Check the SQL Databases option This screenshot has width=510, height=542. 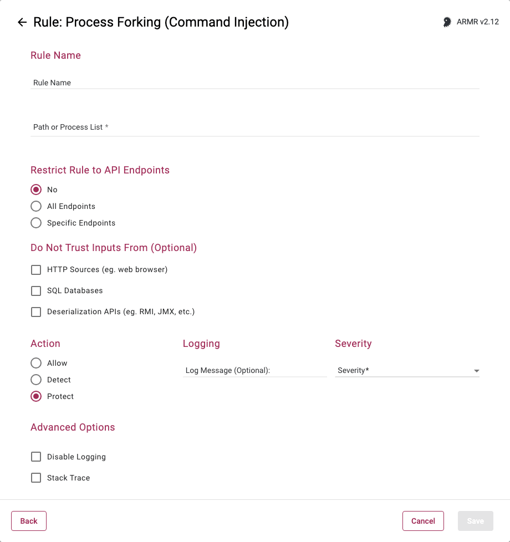point(36,291)
